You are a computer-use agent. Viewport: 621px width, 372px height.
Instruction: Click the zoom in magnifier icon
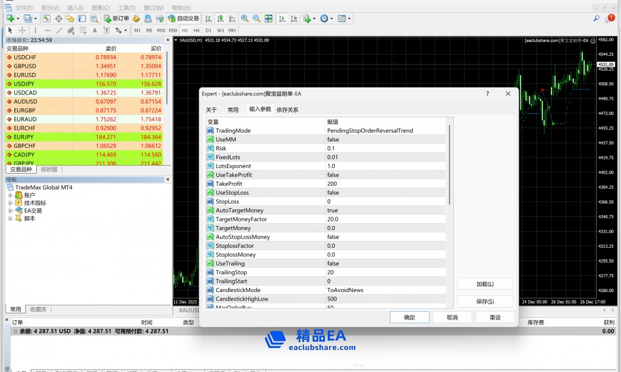click(x=245, y=18)
